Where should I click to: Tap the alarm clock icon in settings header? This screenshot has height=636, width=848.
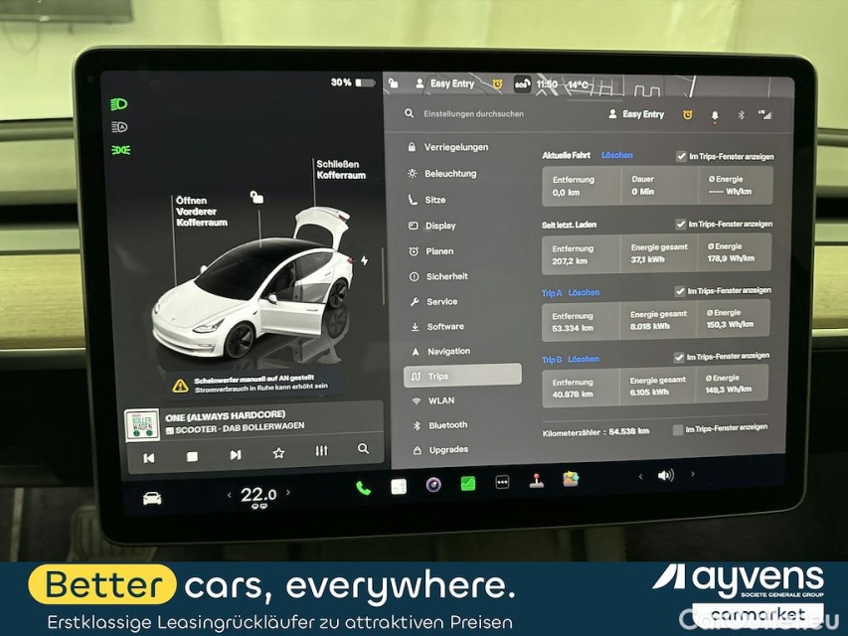(687, 114)
